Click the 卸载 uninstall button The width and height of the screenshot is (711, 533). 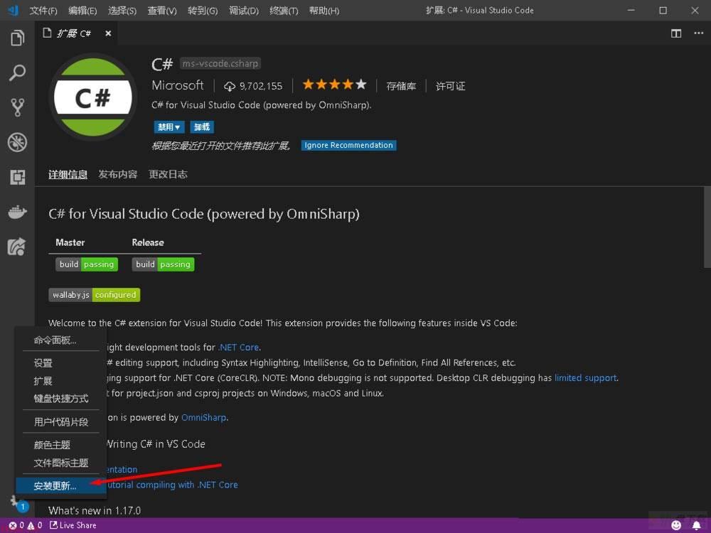[202, 127]
